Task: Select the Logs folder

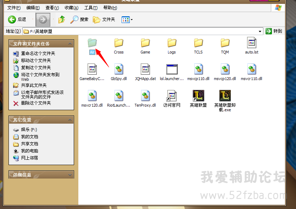Action: (172, 46)
